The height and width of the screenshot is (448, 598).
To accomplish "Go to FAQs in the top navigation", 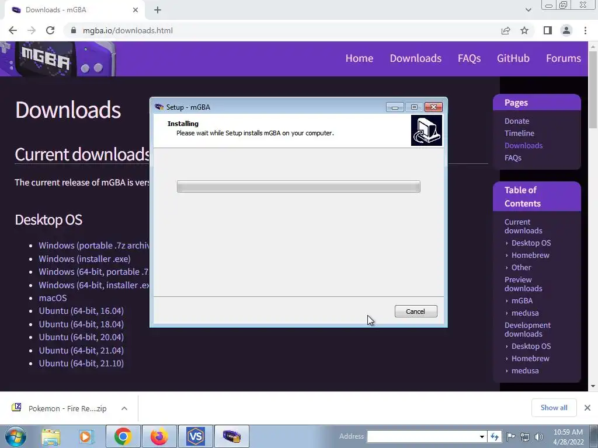I will click(x=469, y=58).
